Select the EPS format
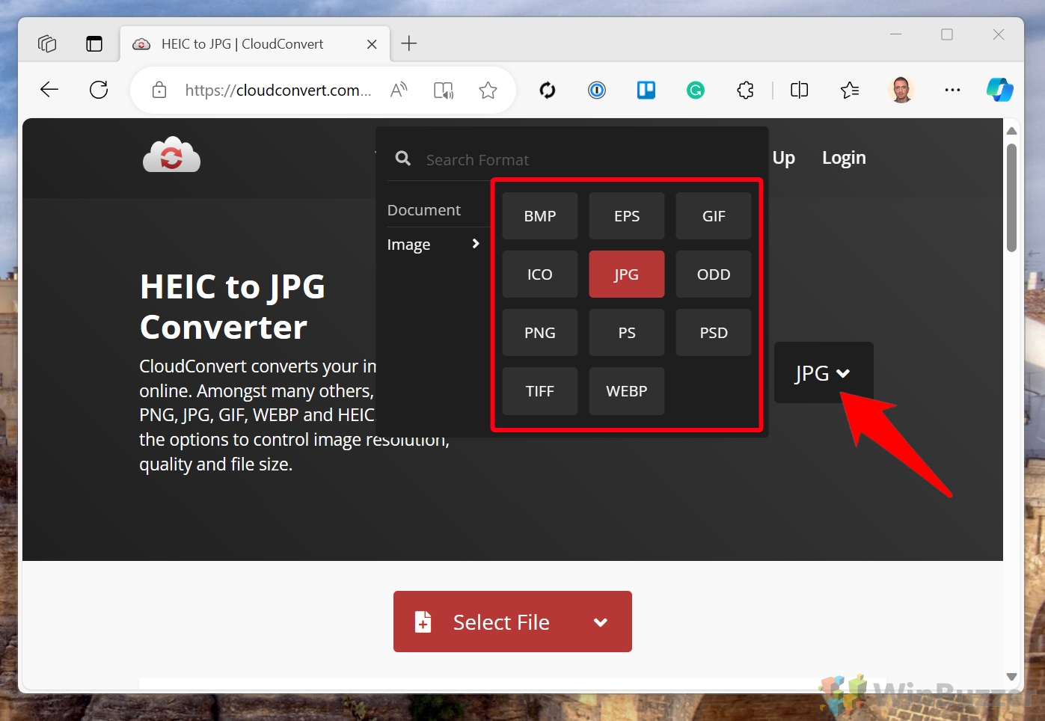Viewport: 1045px width, 721px height. (x=627, y=216)
